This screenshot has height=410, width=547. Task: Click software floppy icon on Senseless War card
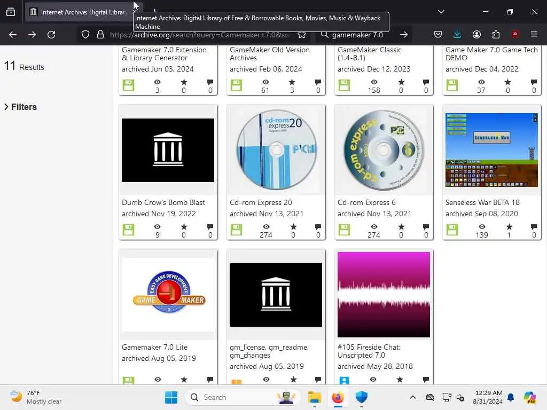452,230
